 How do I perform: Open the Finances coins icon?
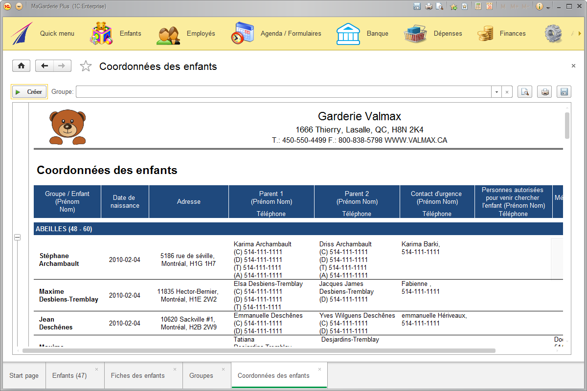(x=485, y=33)
